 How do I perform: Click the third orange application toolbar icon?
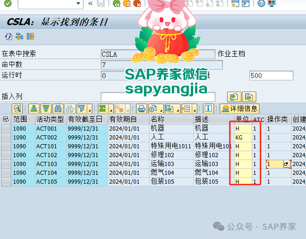tap(30, 37)
